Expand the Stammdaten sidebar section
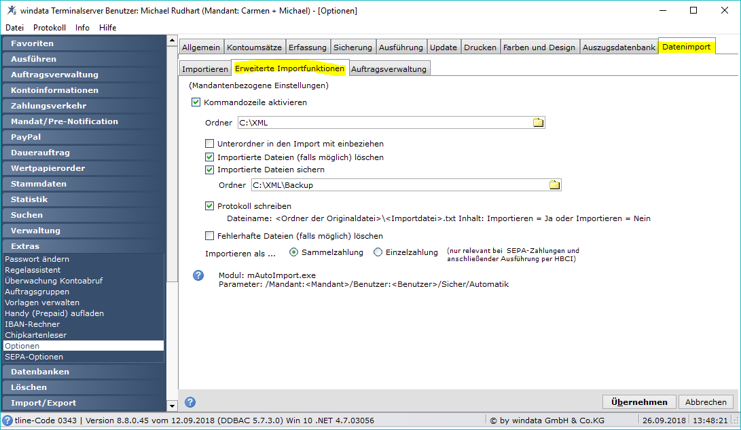Image resolution: width=741 pixels, height=430 pixels. [x=84, y=184]
